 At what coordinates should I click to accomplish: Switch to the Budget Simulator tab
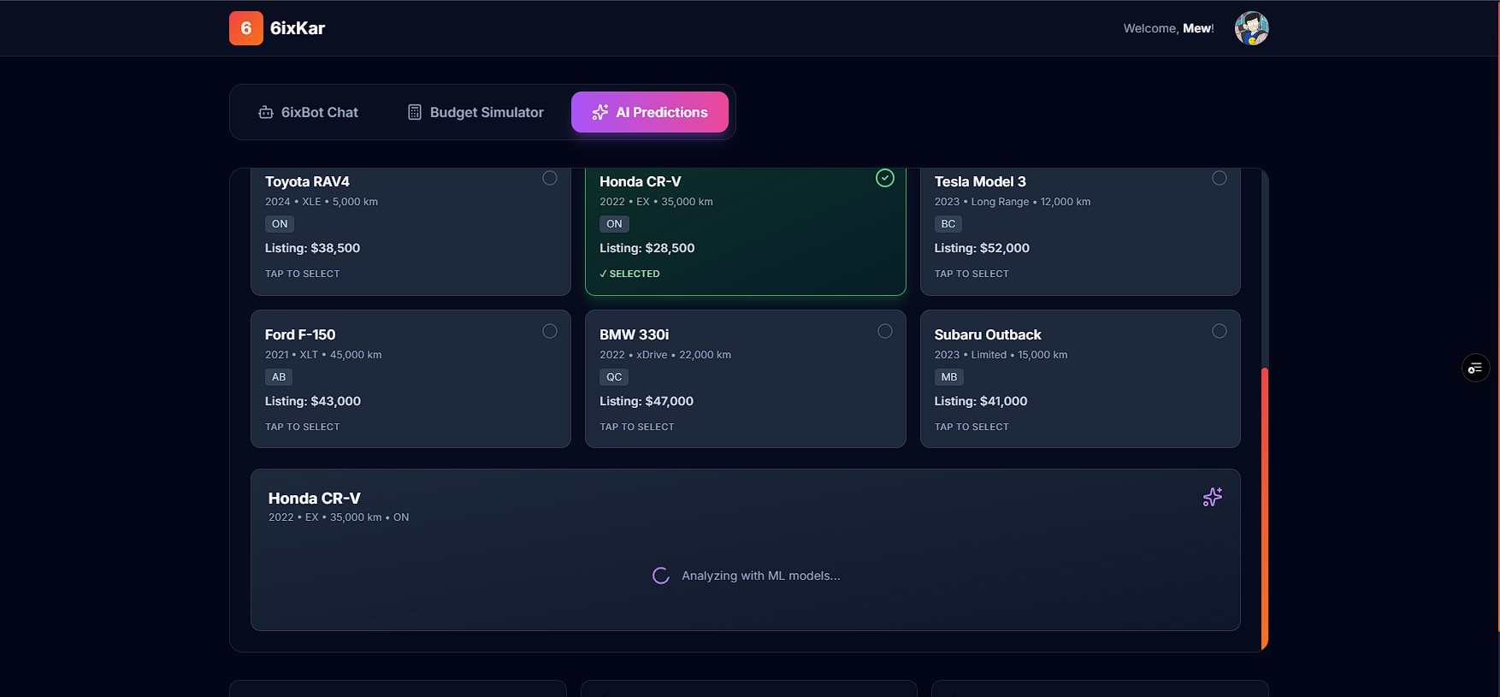click(475, 112)
